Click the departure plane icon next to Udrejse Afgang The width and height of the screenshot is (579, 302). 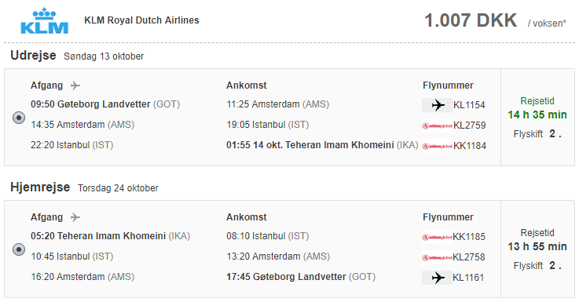tap(75, 86)
